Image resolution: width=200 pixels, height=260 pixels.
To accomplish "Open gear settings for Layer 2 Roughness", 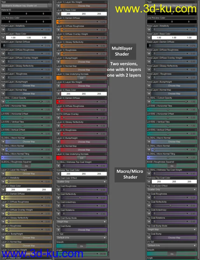I will pos(50,226).
